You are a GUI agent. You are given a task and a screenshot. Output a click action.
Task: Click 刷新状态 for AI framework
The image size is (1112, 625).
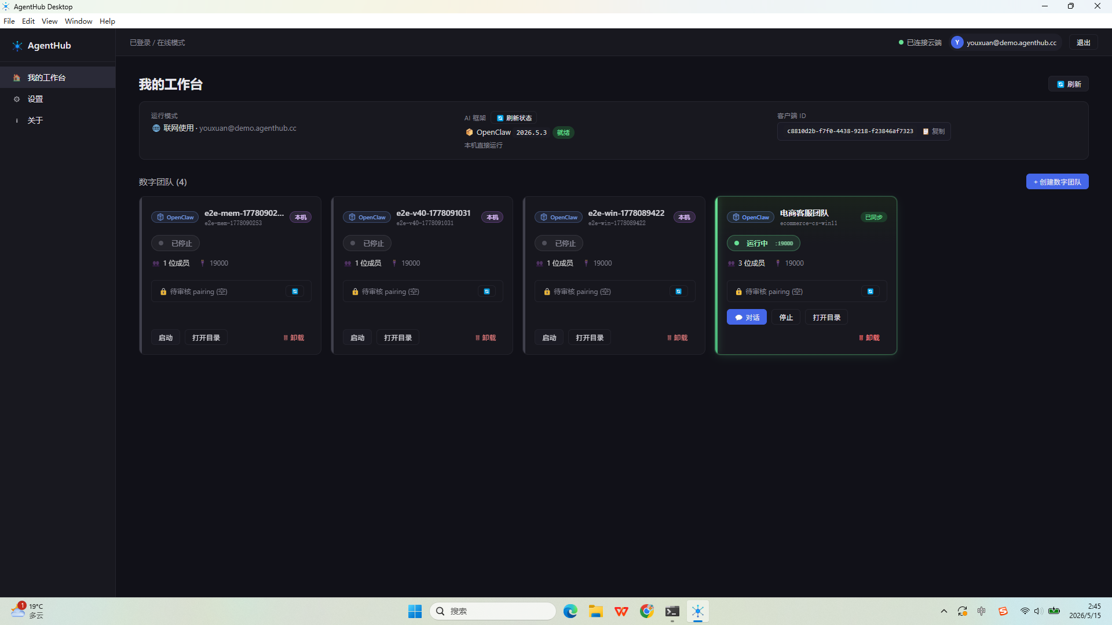click(x=514, y=118)
